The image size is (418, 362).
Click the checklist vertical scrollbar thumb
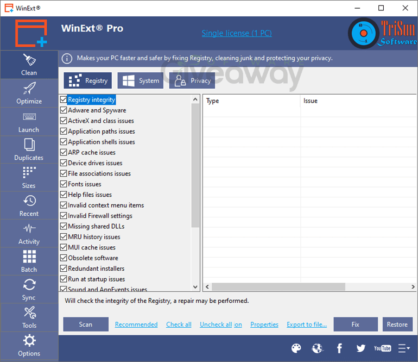click(195, 166)
